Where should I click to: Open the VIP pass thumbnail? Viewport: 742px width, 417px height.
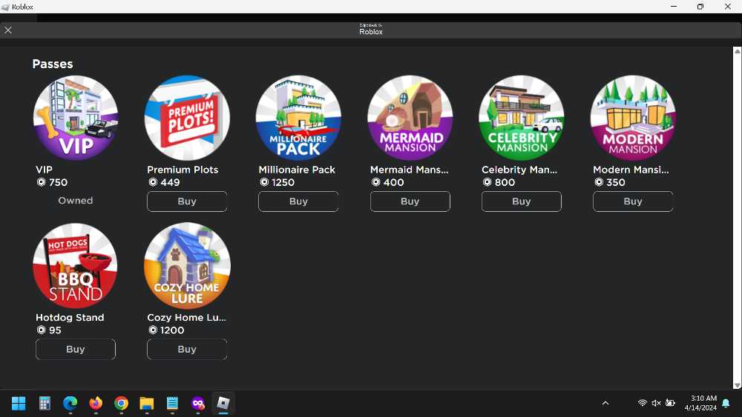76,118
